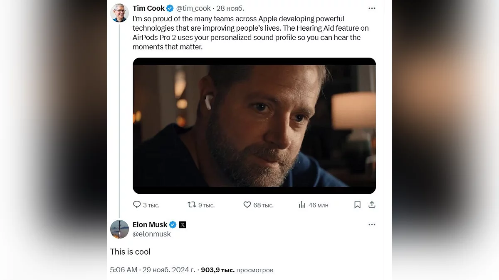
Task: Click the 28 нояб. tweet date
Action: click(x=230, y=8)
